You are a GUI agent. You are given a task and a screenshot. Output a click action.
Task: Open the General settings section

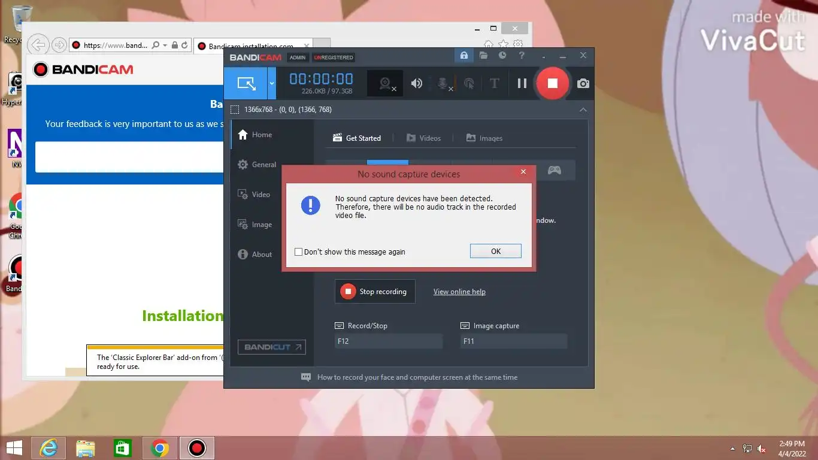tap(257, 165)
